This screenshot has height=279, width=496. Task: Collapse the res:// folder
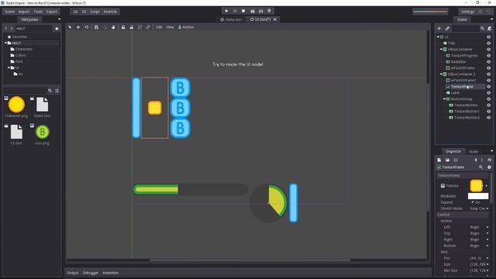[x=5, y=43]
